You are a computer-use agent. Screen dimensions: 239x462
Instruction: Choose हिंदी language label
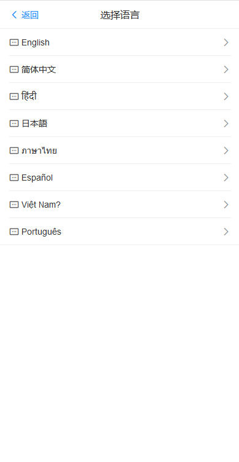point(29,96)
